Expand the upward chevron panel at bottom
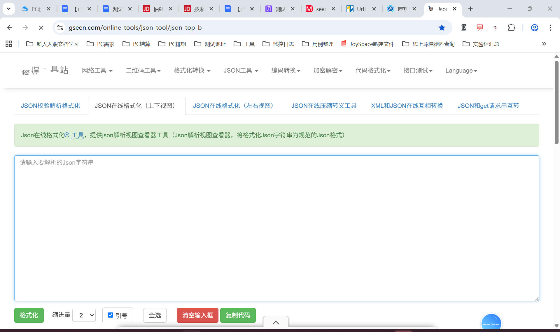The width and height of the screenshot is (560, 332). [276, 322]
